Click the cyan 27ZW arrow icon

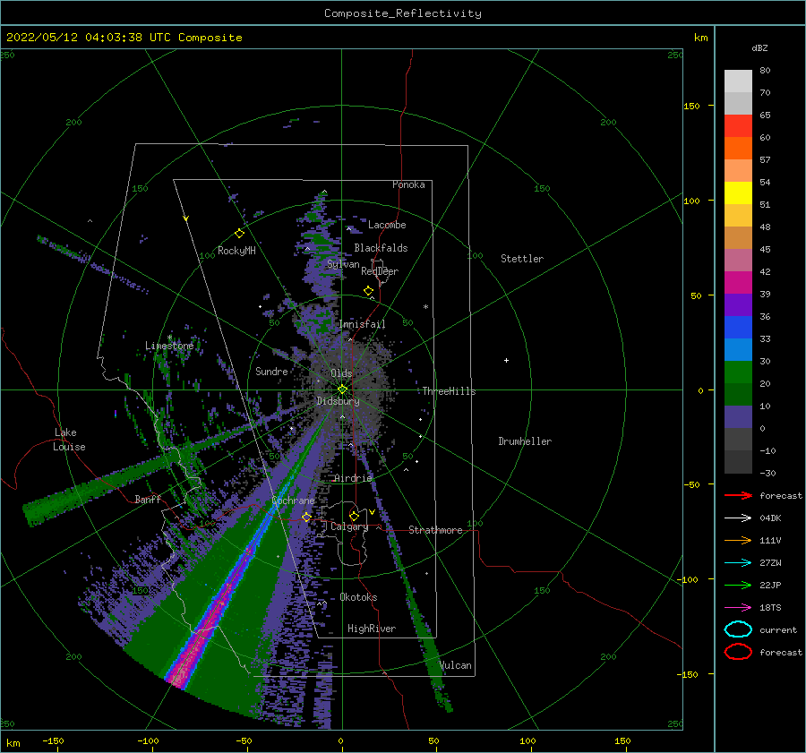tap(738, 563)
